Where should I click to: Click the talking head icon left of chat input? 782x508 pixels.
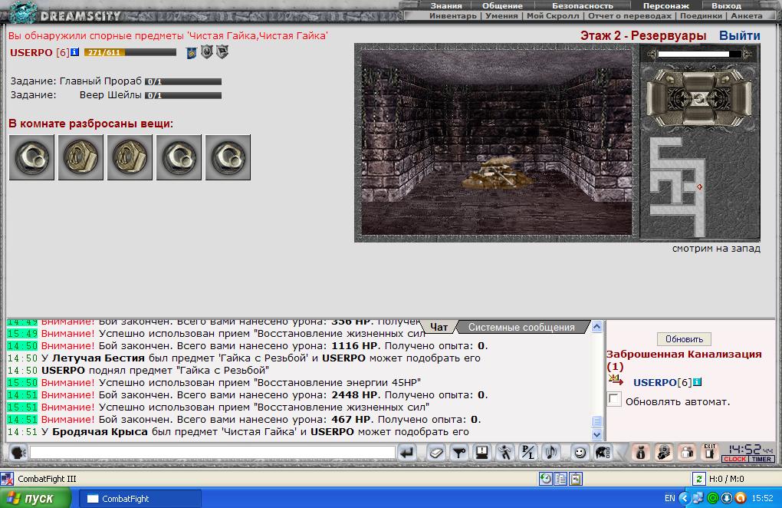pyautogui.click(x=18, y=453)
